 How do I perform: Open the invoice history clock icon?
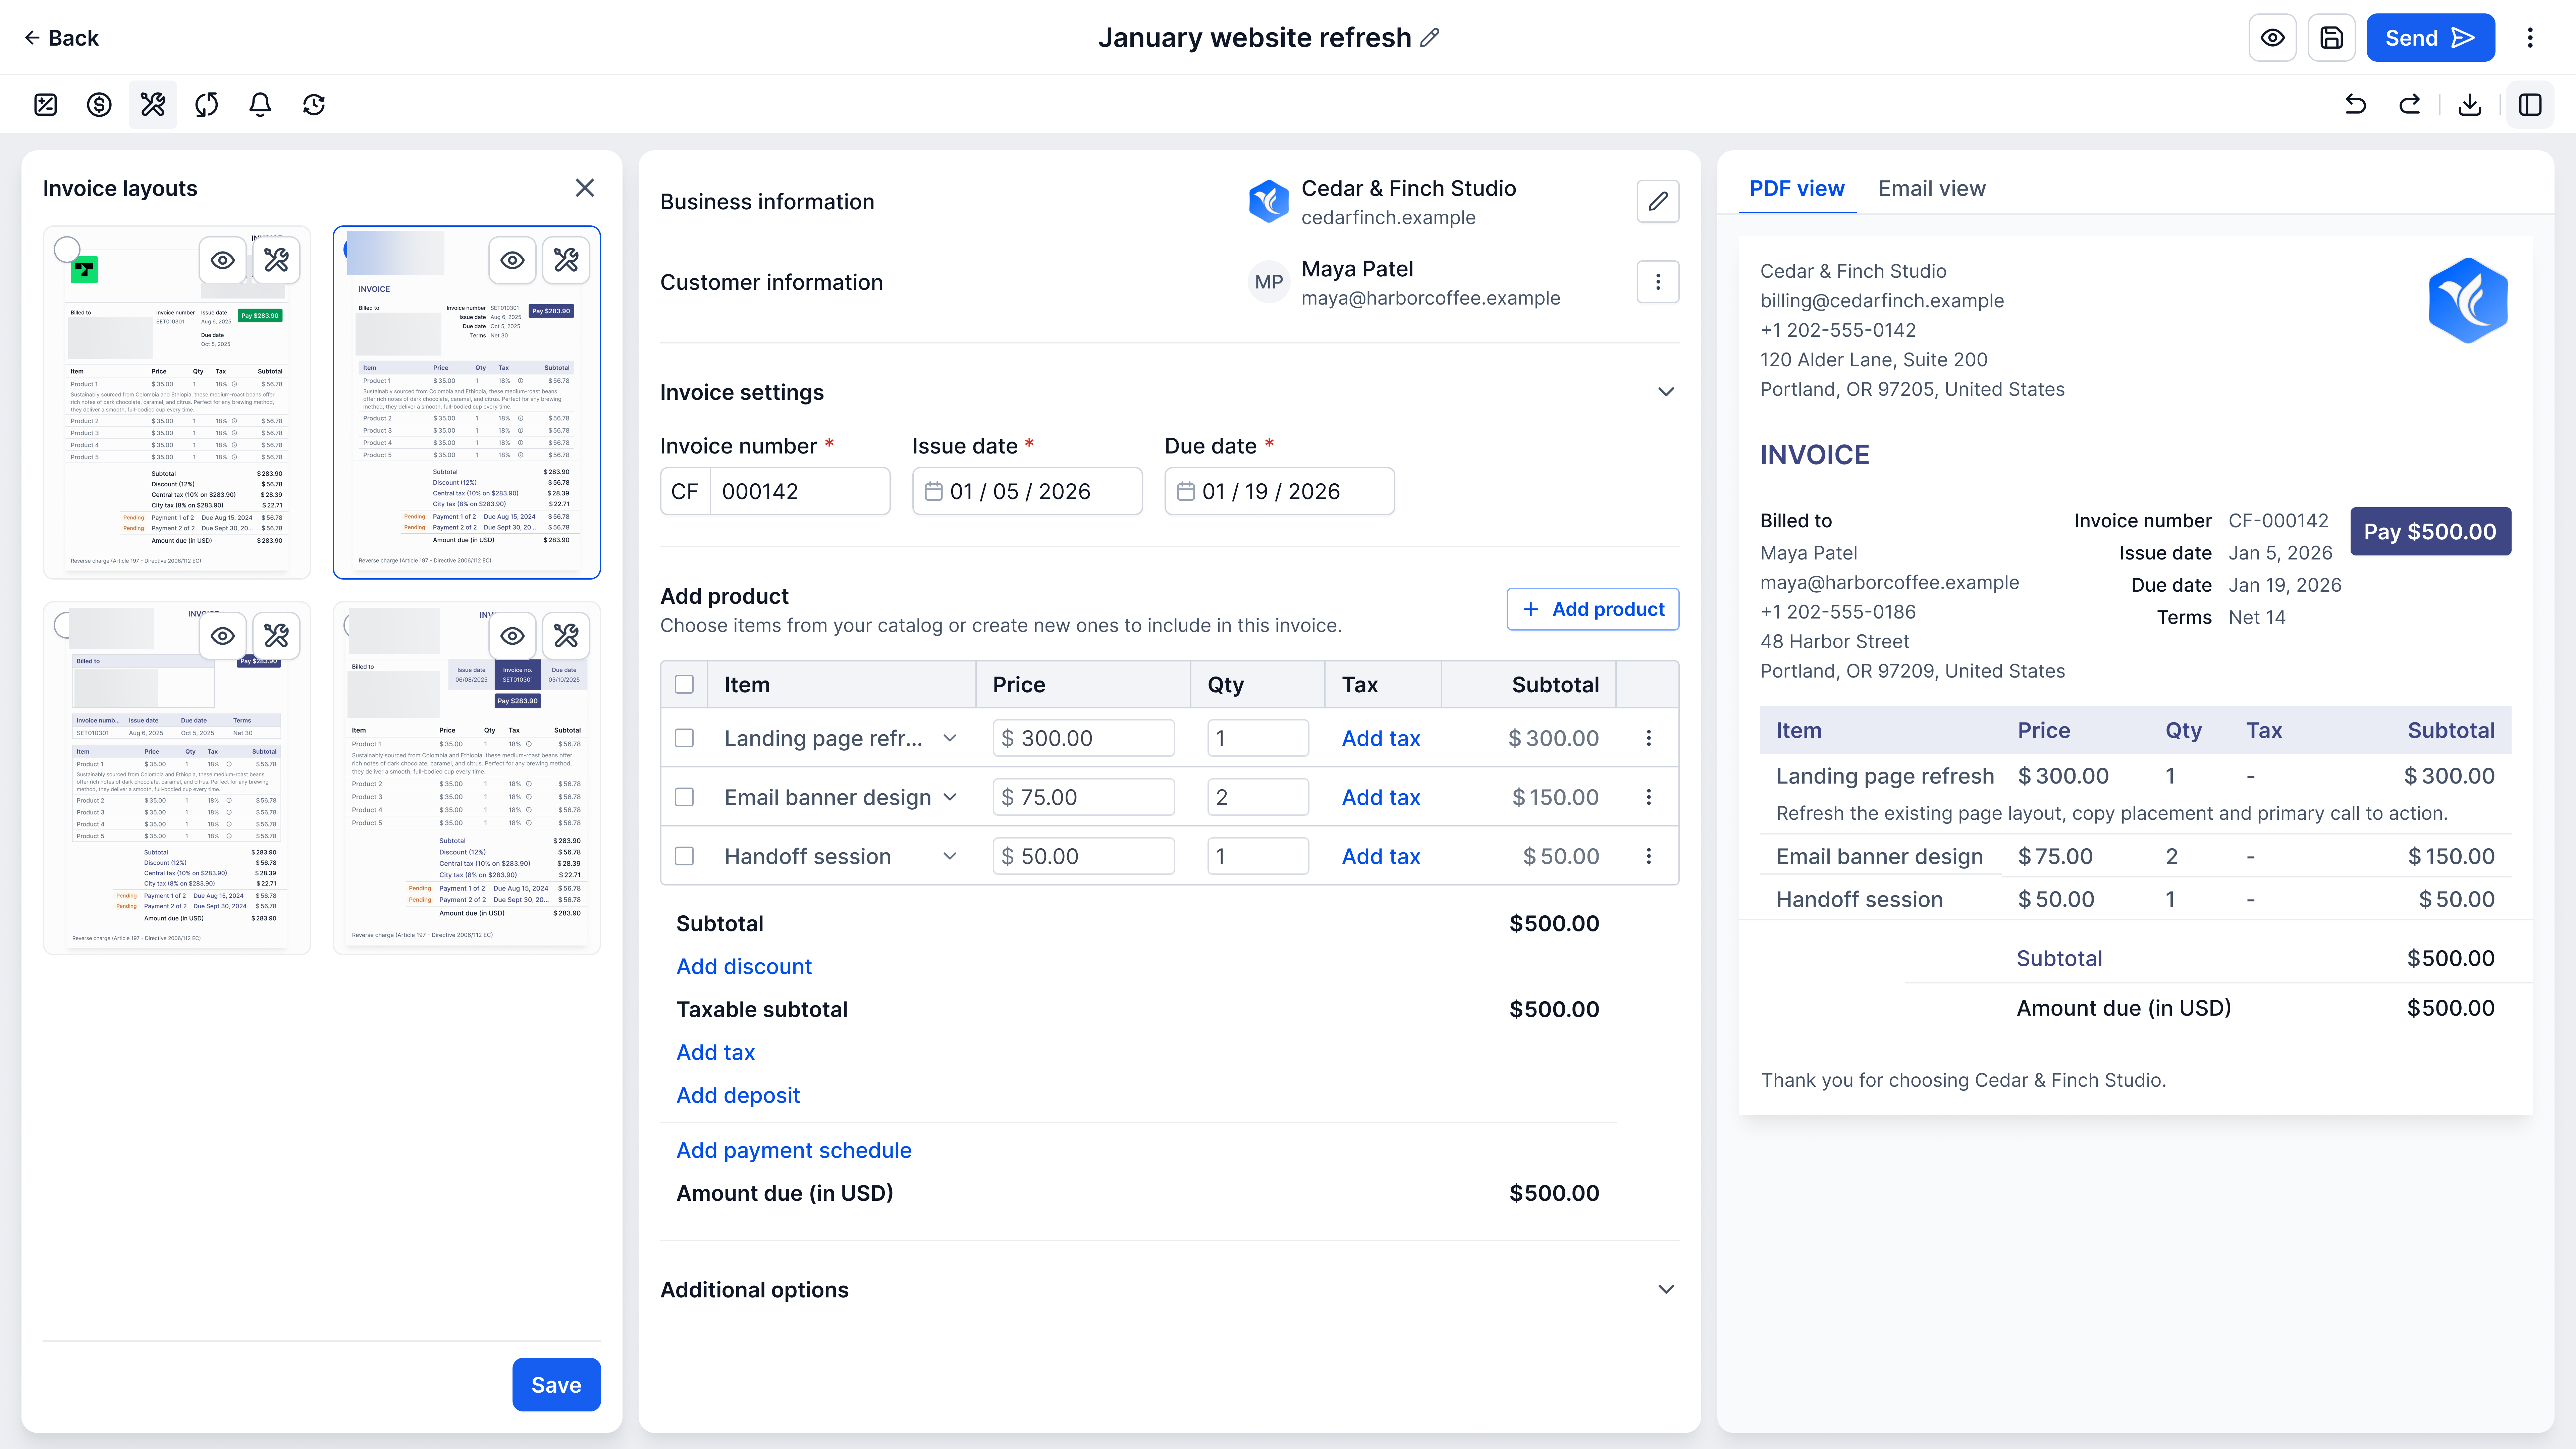coord(314,105)
